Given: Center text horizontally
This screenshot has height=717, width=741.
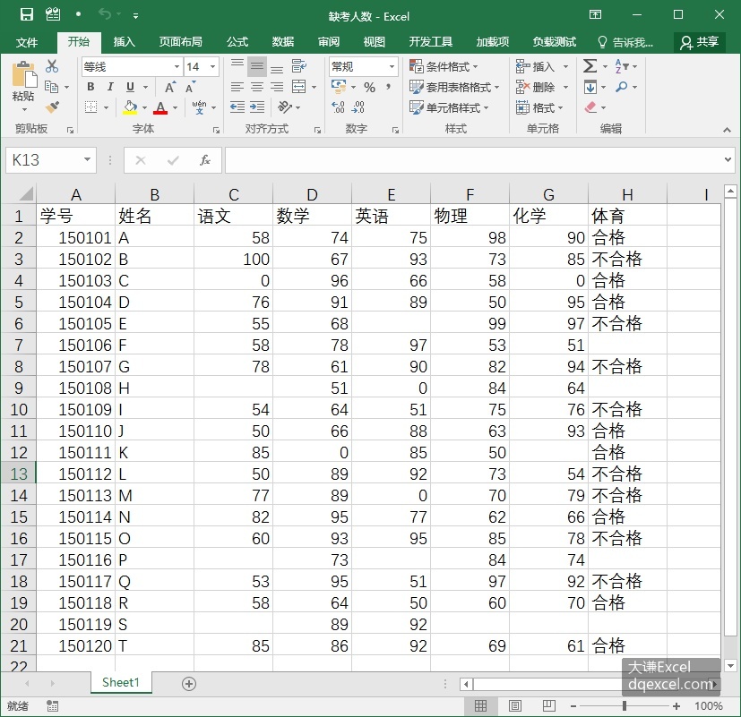Looking at the screenshot, I should (257, 87).
